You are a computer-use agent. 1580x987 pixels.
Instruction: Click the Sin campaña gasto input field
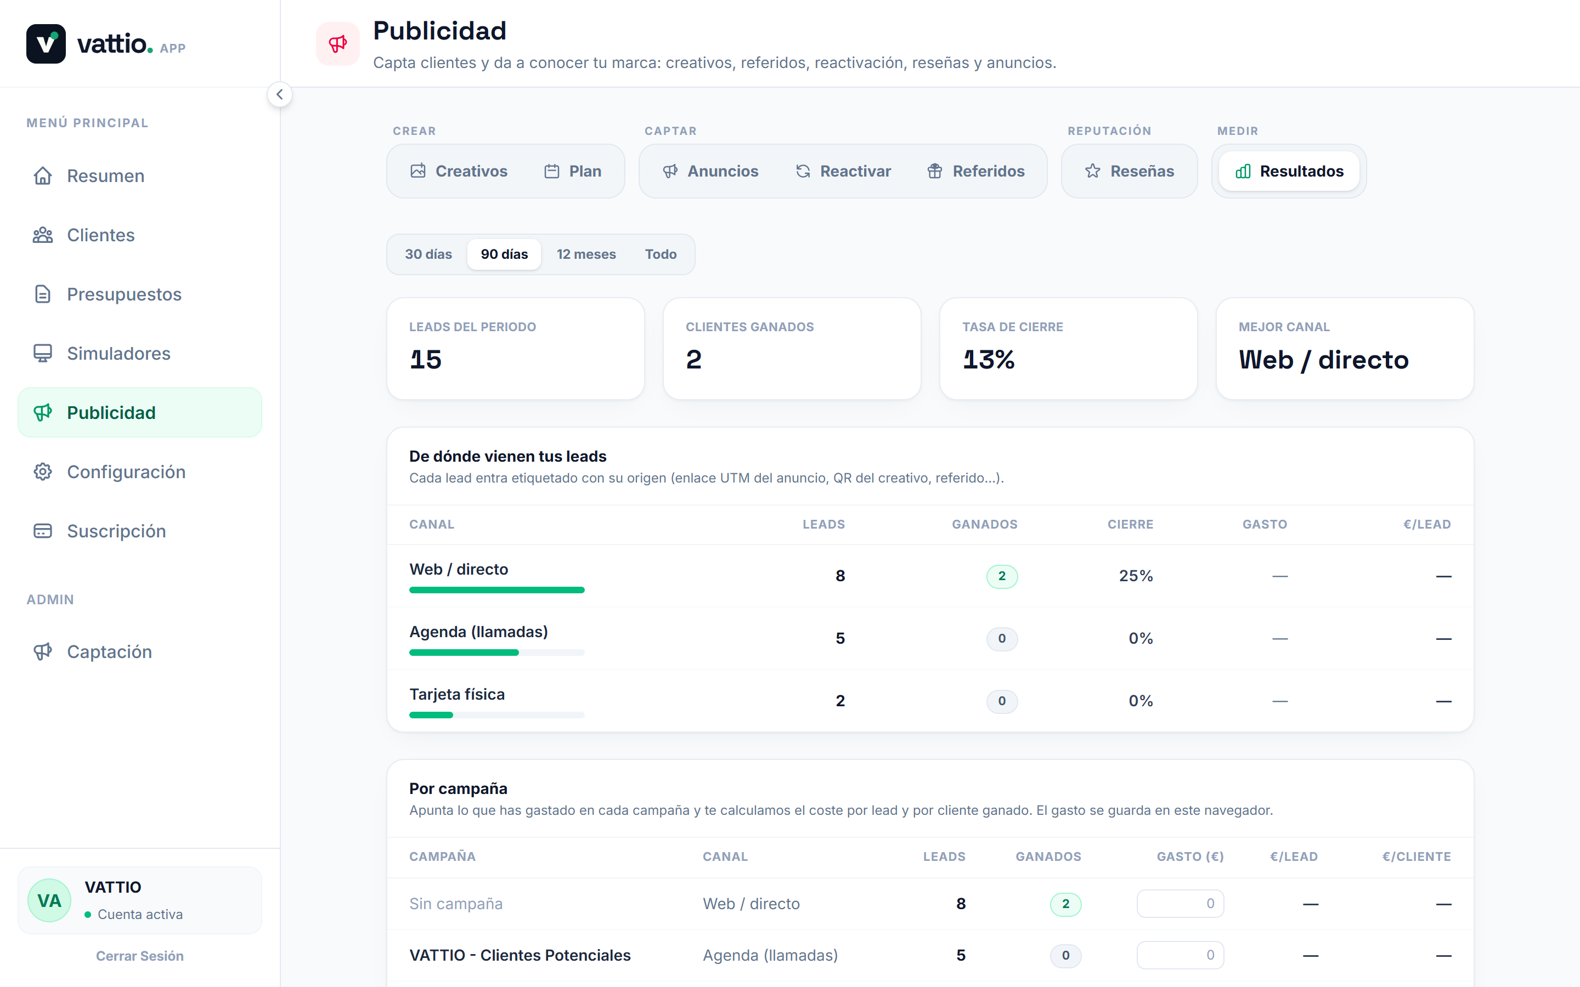point(1181,904)
